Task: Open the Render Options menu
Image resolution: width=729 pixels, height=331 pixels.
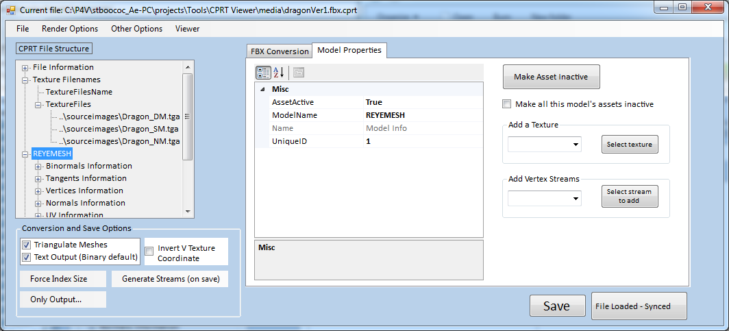Action: 70,29
